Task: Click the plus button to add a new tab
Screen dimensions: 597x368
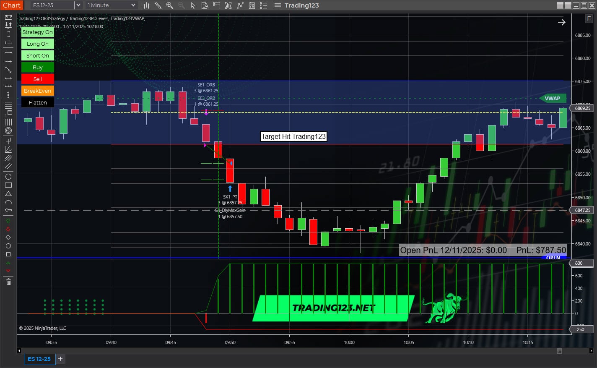Action: point(60,359)
